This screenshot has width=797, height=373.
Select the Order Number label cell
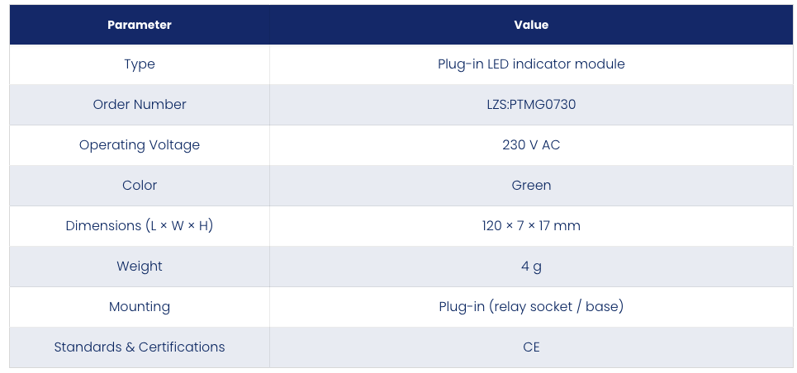pos(140,105)
